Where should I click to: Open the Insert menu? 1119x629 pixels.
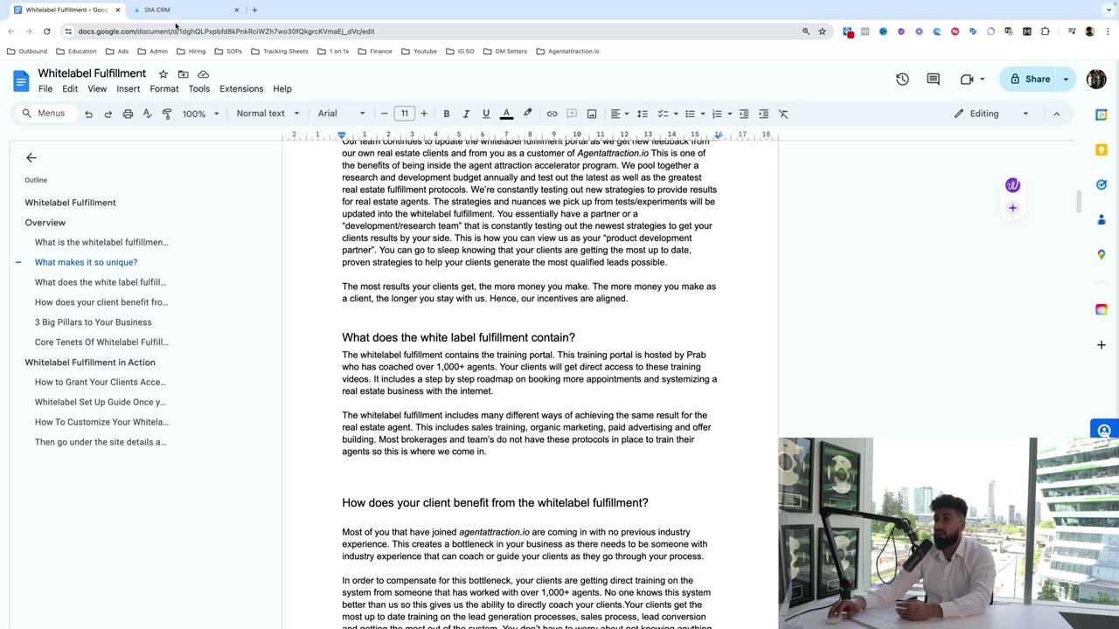click(x=128, y=88)
